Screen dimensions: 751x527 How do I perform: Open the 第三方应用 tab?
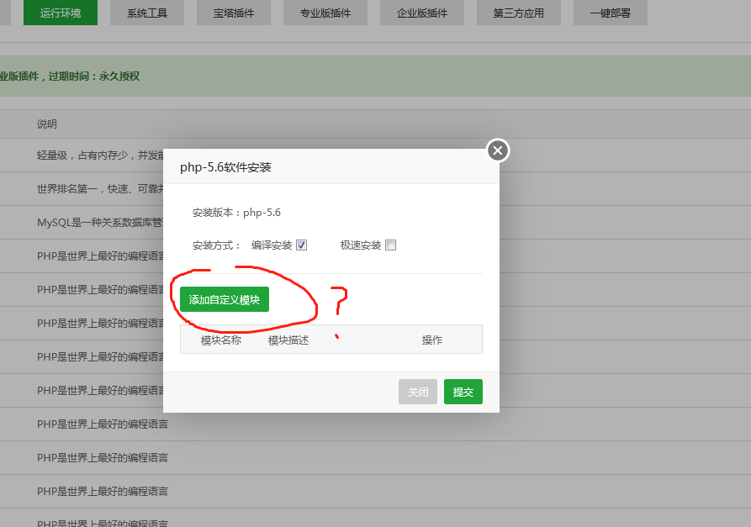(518, 13)
